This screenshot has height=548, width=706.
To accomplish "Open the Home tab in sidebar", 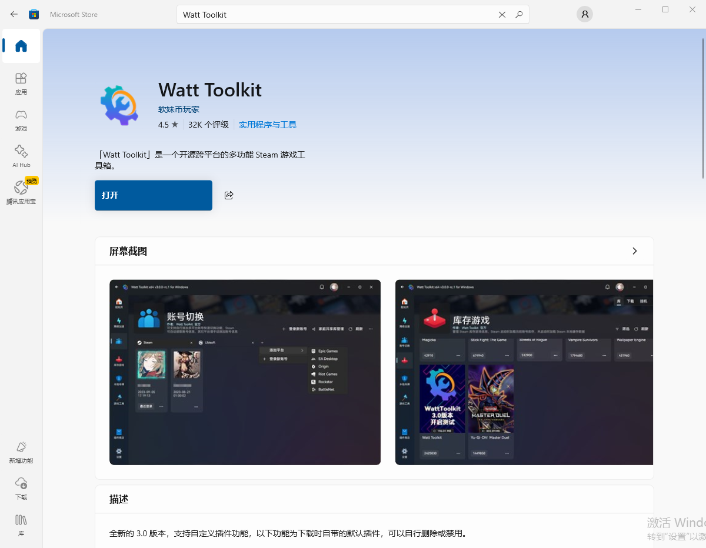I will point(21,46).
